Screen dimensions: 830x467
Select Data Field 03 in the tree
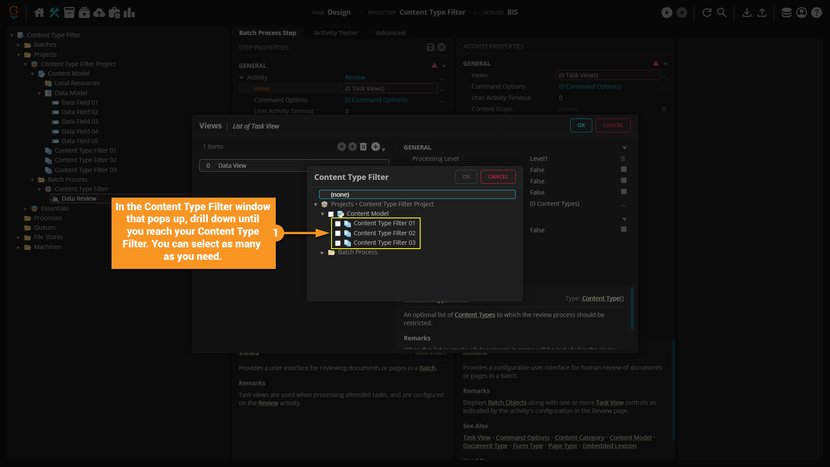click(x=80, y=122)
